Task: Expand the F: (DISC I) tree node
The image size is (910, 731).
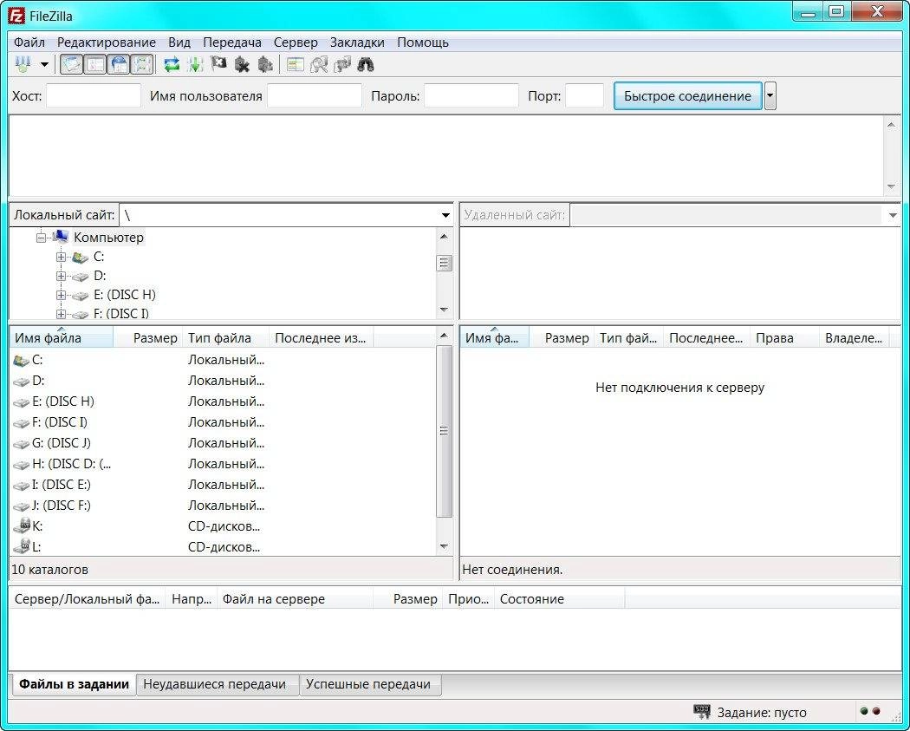Action: (61, 314)
